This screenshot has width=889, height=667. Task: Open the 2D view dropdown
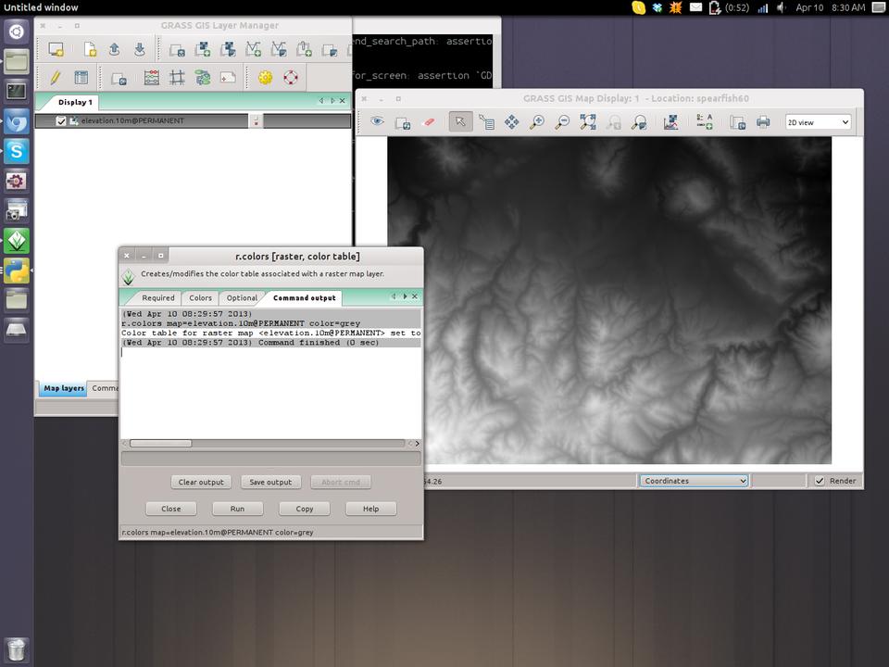click(818, 122)
